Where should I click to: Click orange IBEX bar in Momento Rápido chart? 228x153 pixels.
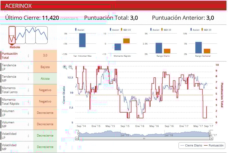coord(126,41)
